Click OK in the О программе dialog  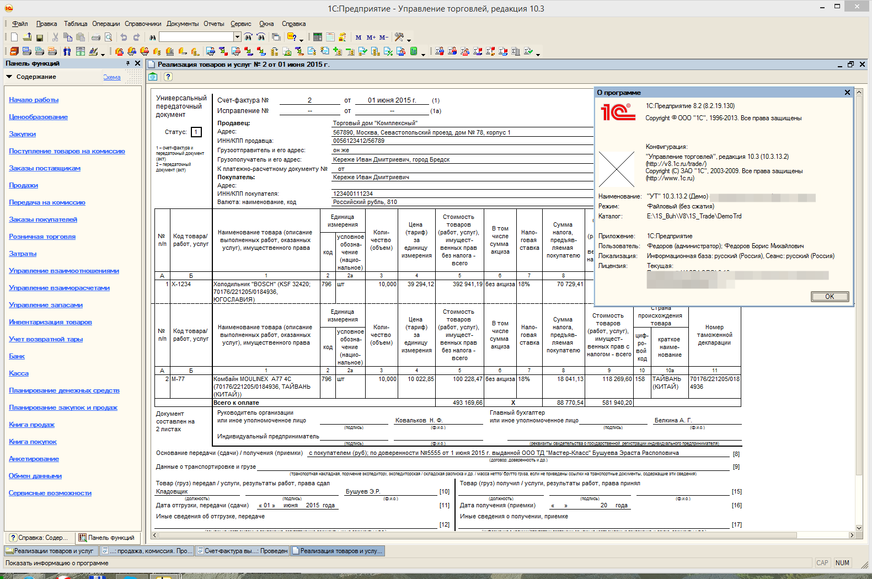pos(830,297)
